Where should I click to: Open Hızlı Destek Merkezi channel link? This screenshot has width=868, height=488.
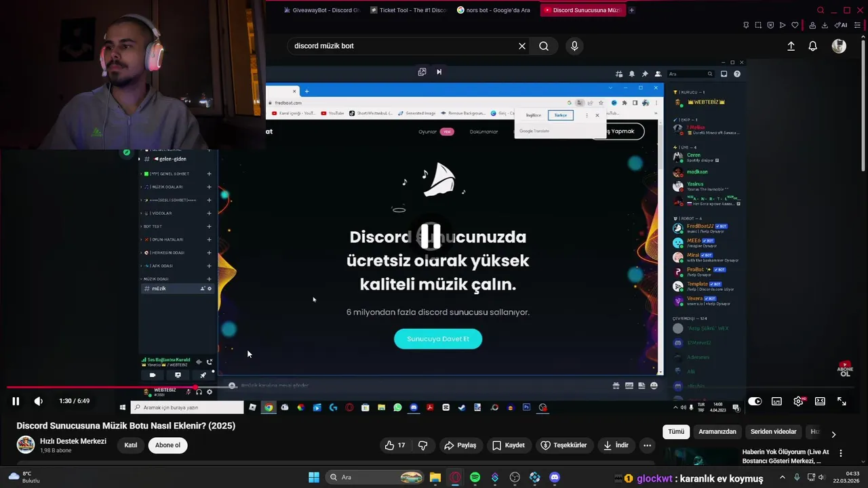tap(73, 441)
